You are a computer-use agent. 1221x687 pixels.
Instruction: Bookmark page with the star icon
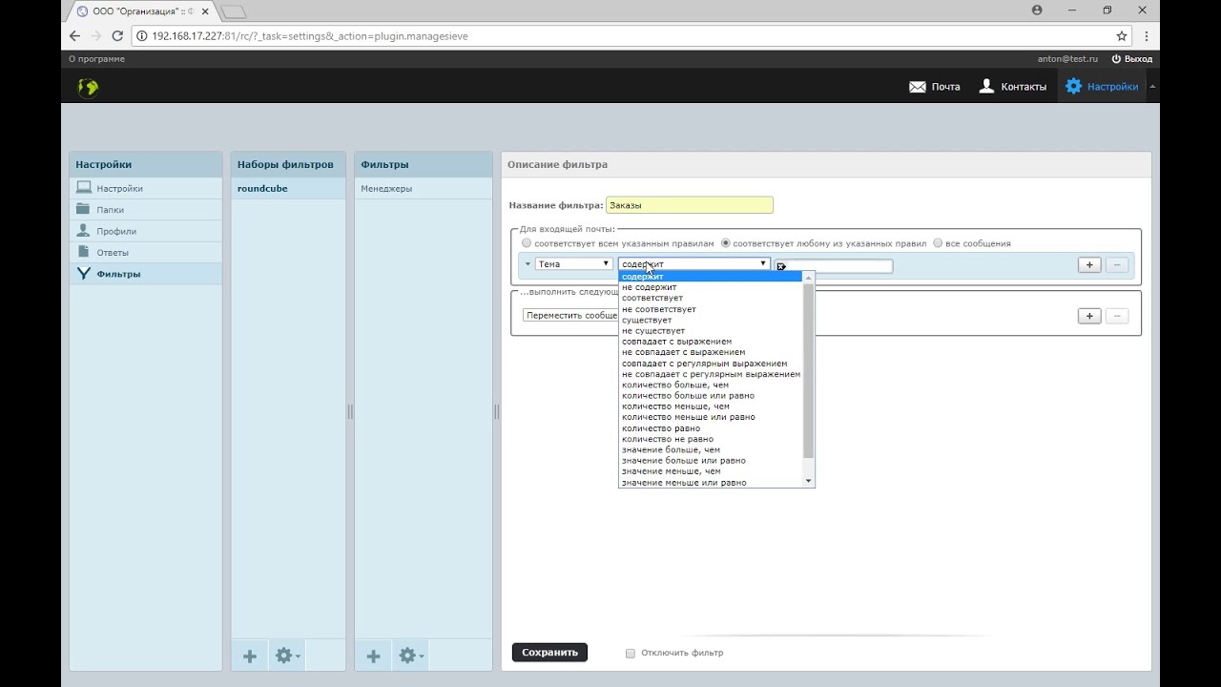click(1122, 36)
